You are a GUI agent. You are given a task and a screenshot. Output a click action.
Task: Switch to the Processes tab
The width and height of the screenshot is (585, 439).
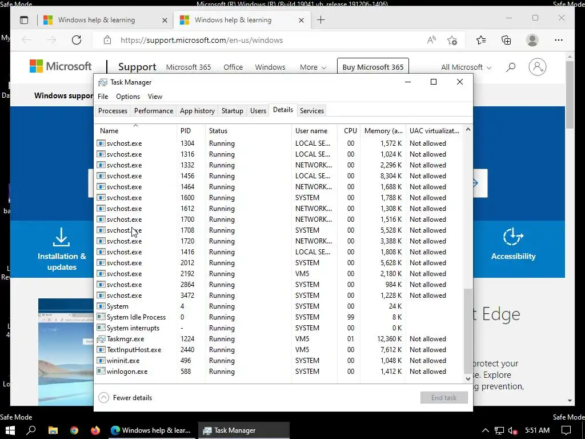tap(113, 111)
